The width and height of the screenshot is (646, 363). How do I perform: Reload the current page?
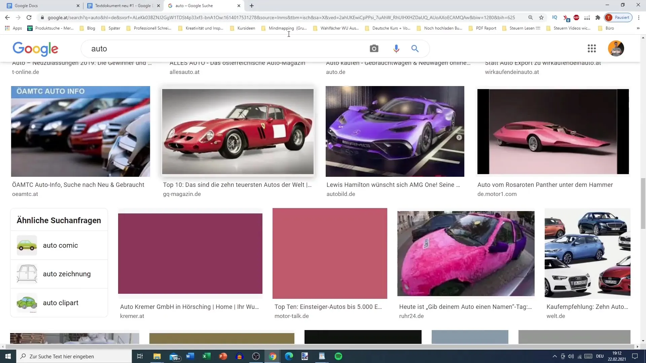pyautogui.click(x=29, y=17)
